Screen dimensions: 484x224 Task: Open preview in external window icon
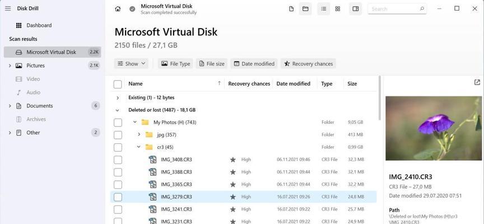click(477, 82)
